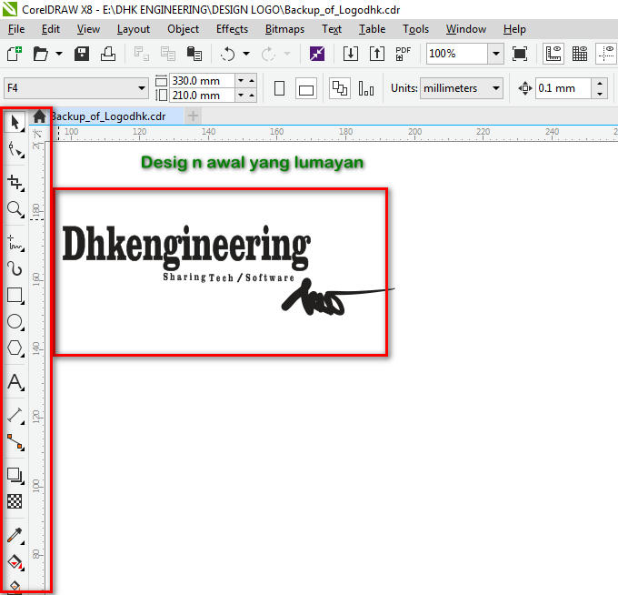The width and height of the screenshot is (618, 595).
Task: Open the F4 page size dropdown
Action: click(142, 88)
